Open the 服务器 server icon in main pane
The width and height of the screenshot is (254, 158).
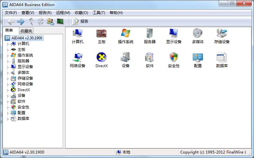(x=149, y=33)
